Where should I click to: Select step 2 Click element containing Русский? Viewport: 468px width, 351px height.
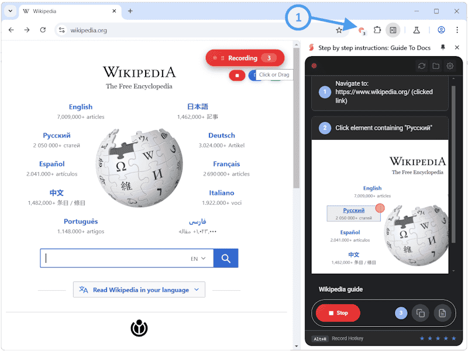pyautogui.click(x=380, y=128)
